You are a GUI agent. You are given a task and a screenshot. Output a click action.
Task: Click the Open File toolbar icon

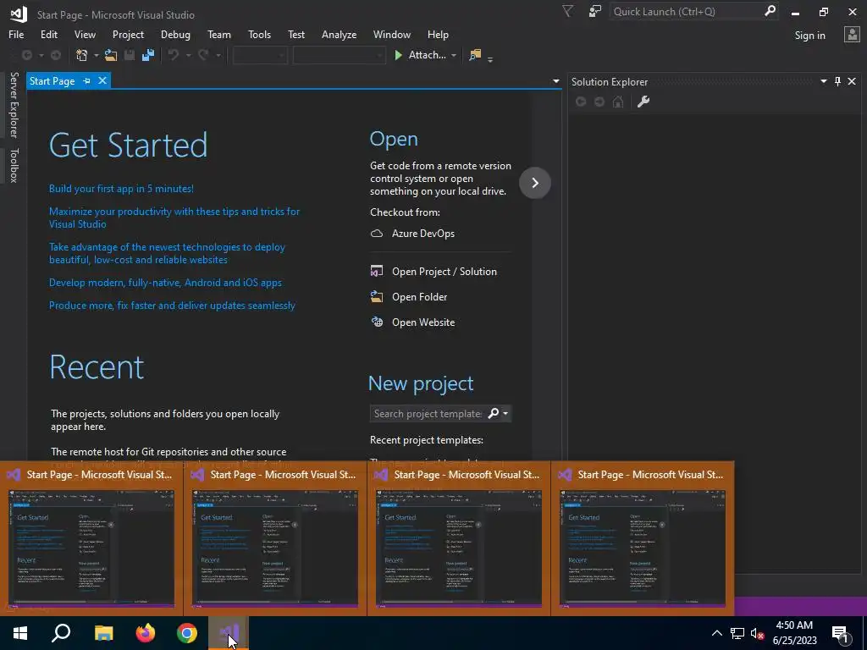(x=111, y=55)
